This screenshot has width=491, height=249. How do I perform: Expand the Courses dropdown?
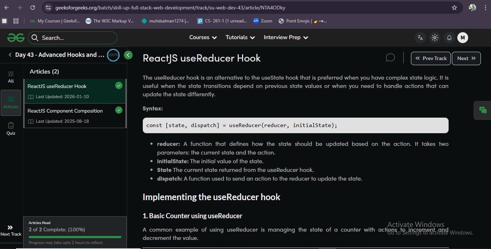click(x=203, y=37)
